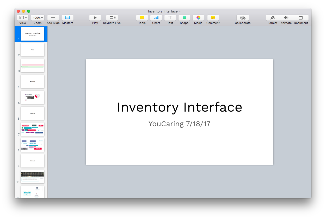Open the Zoom 100% dropdown
The width and height of the screenshot is (326, 219).
tap(38, 18)
